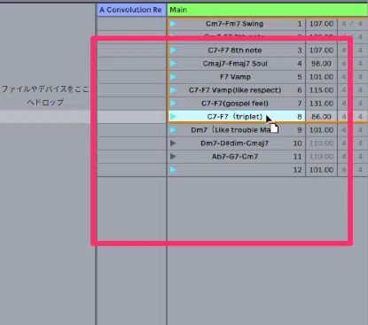
Task: Launch the Cm7-Fm7 Swing scene
Action: [173, 24]
